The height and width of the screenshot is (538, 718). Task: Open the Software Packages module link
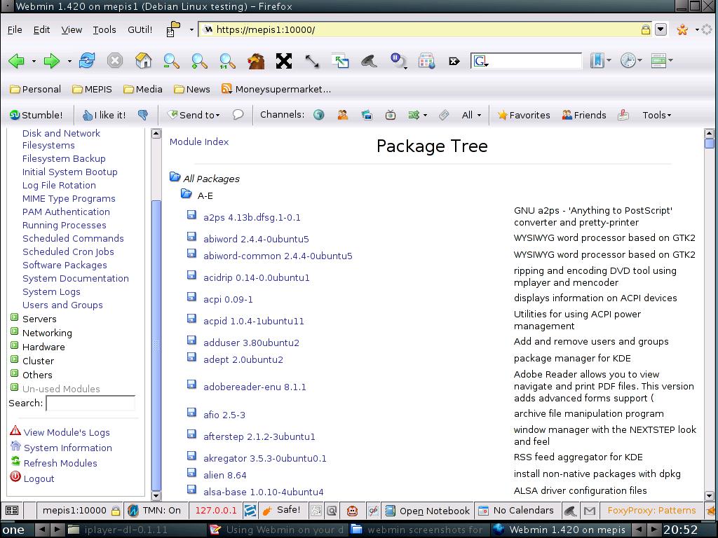[65, 265]
